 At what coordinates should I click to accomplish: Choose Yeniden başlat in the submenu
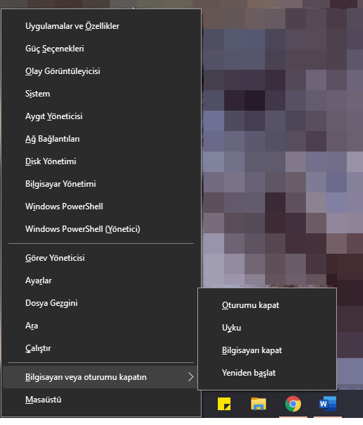(x=267, y=373)
